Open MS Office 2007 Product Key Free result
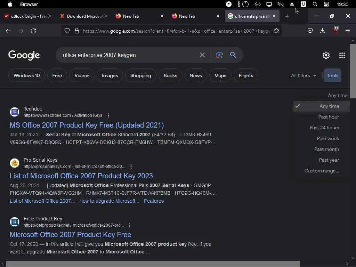This screenshot has height=267, width=356. tap(87, 125)
